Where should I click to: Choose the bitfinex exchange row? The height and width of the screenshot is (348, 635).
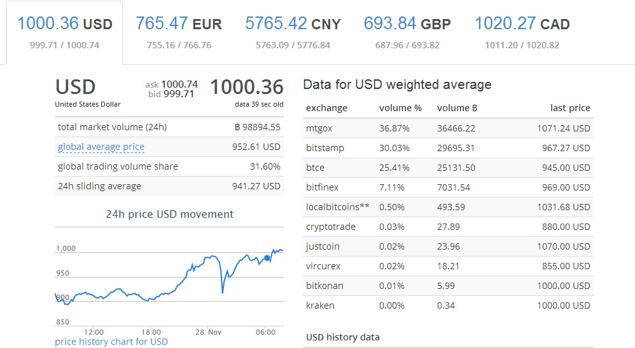(448, 187)
